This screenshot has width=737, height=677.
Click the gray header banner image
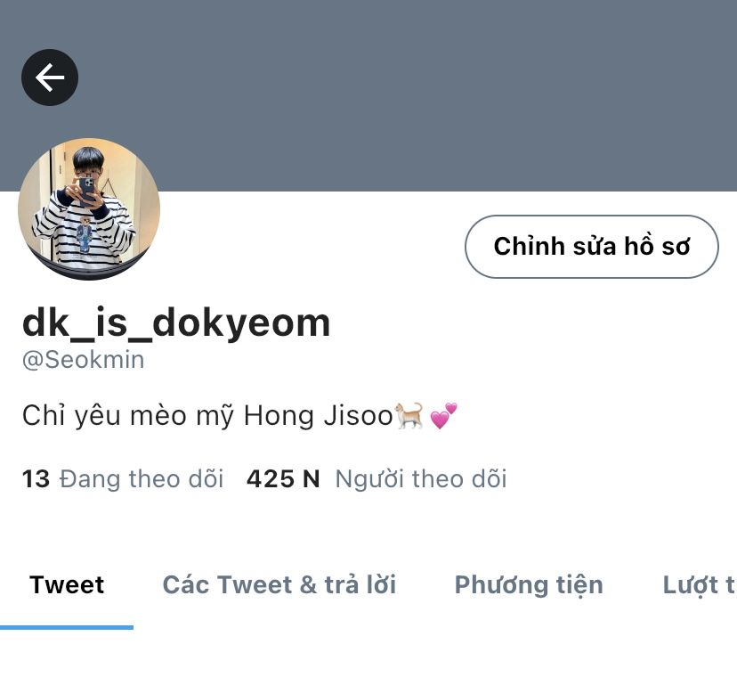coord(368,95)
